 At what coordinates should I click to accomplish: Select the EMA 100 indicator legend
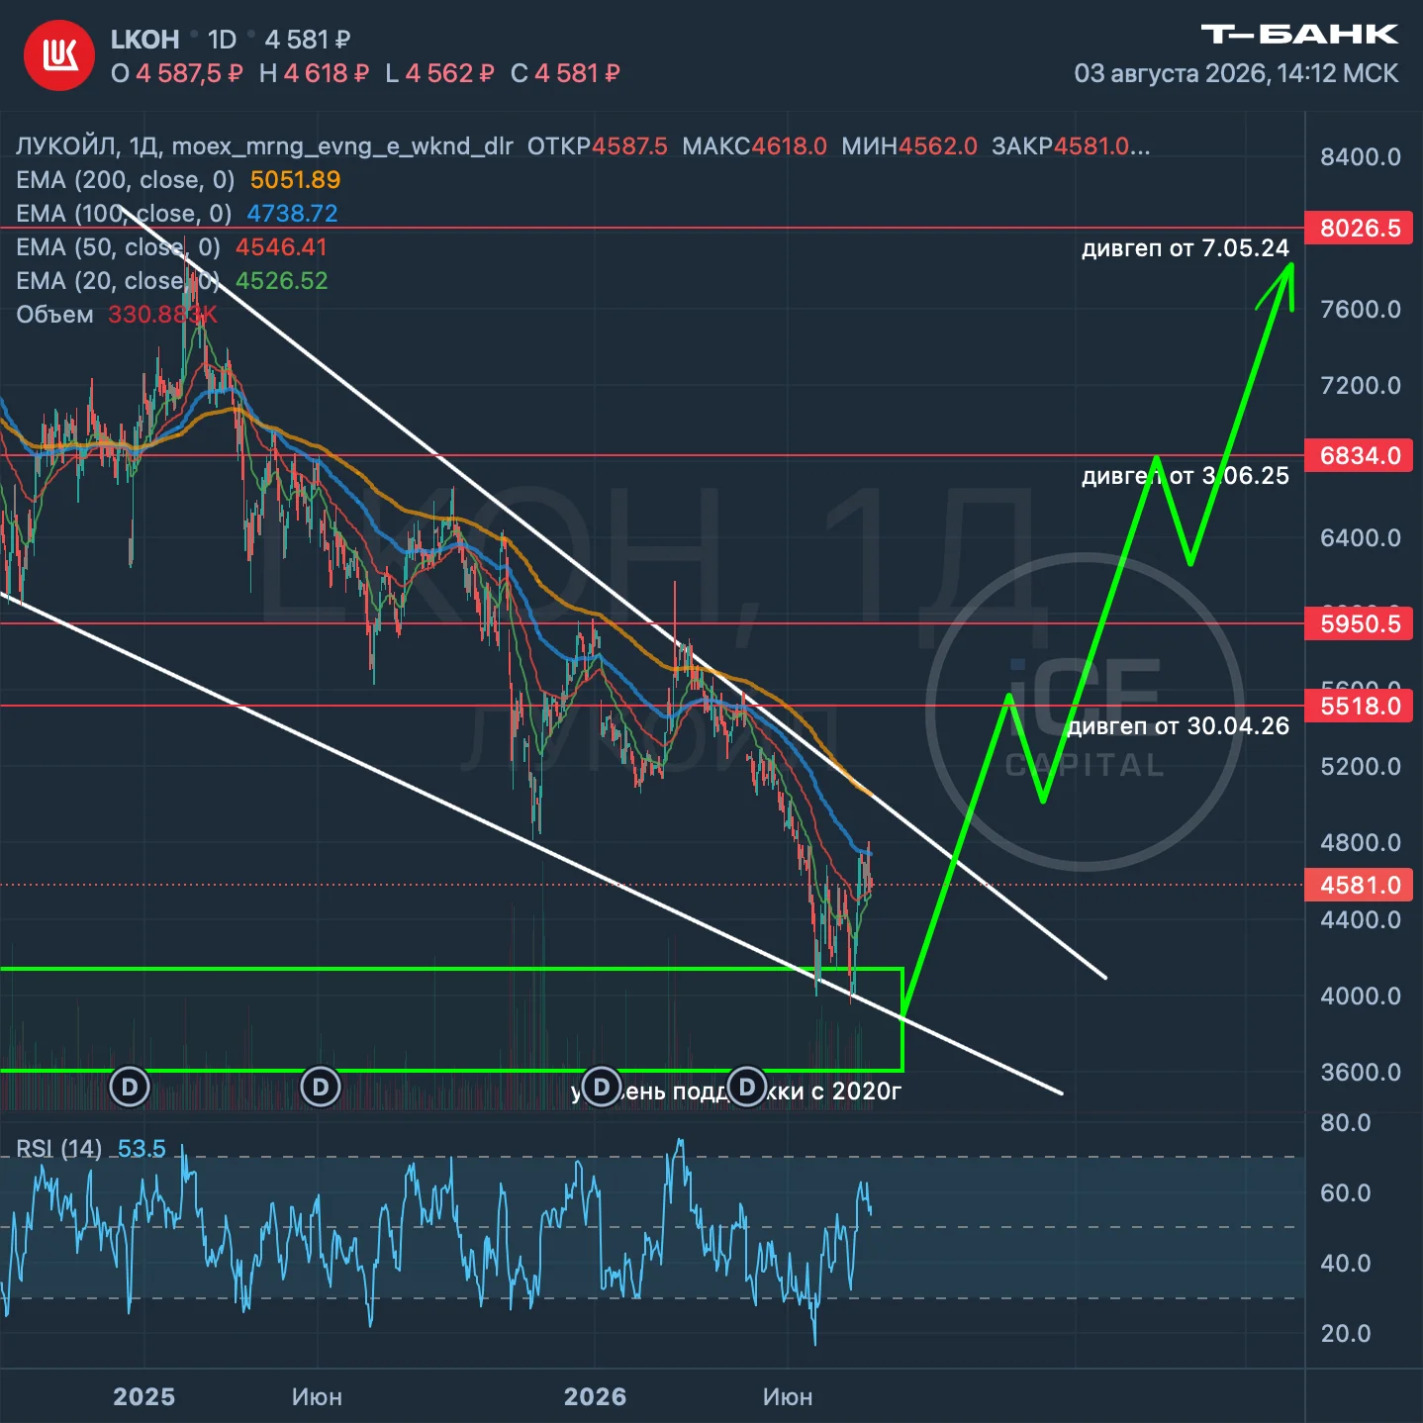click(177, 213)
